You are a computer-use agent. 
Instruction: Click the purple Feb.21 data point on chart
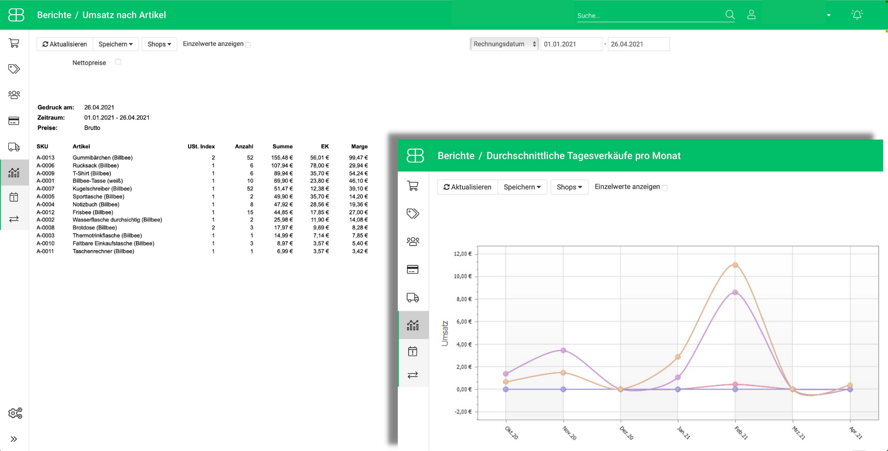tap(735, 293)
